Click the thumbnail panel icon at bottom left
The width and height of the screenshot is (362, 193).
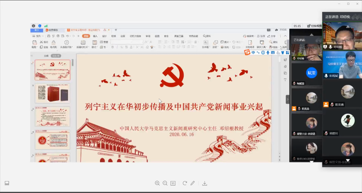pos(7,183)
